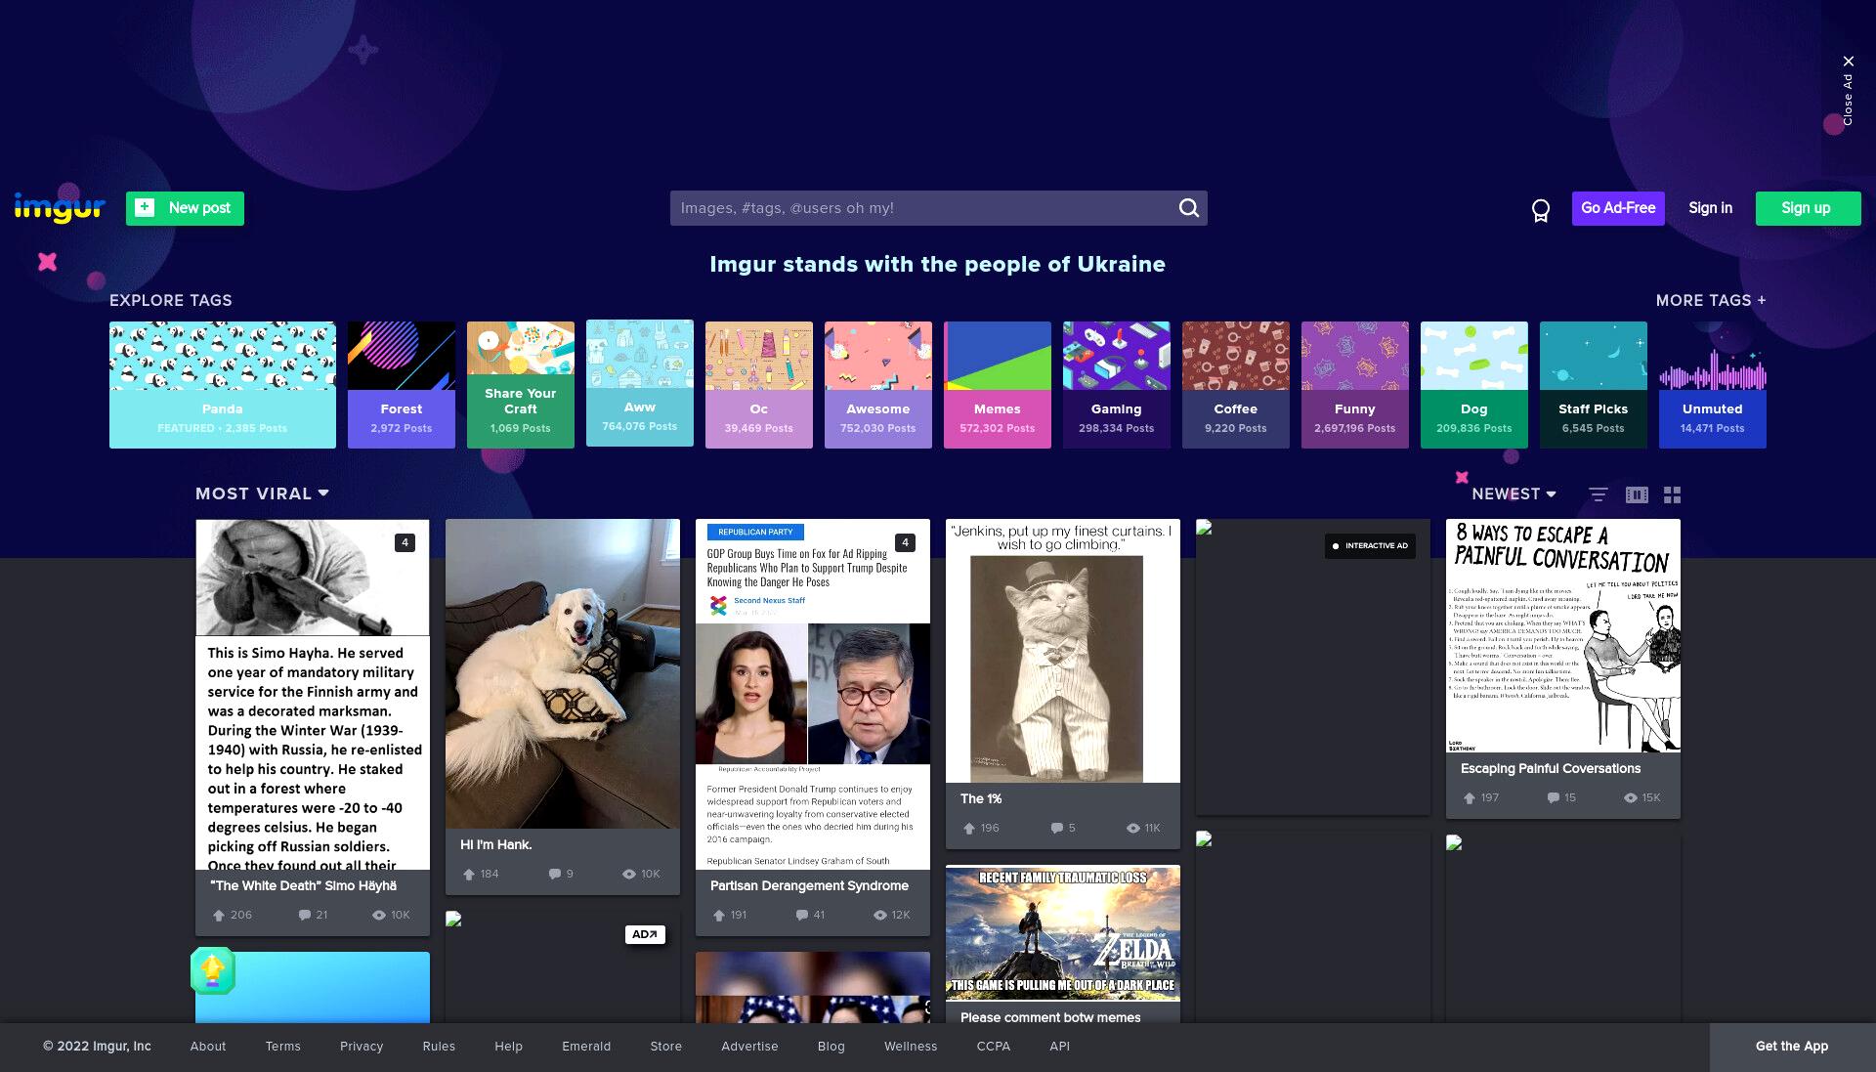Open comments on 'Escaping Painful Coversations' post
The image size is (1876, 1072).
pyautogui.click(x=1553, y=797)
